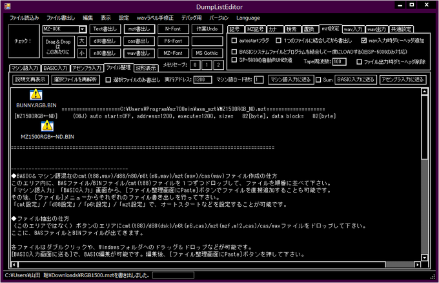Screen dimensions: 439x283
Task: Toggle the Sum checkbox
Action: pos(318,80)
